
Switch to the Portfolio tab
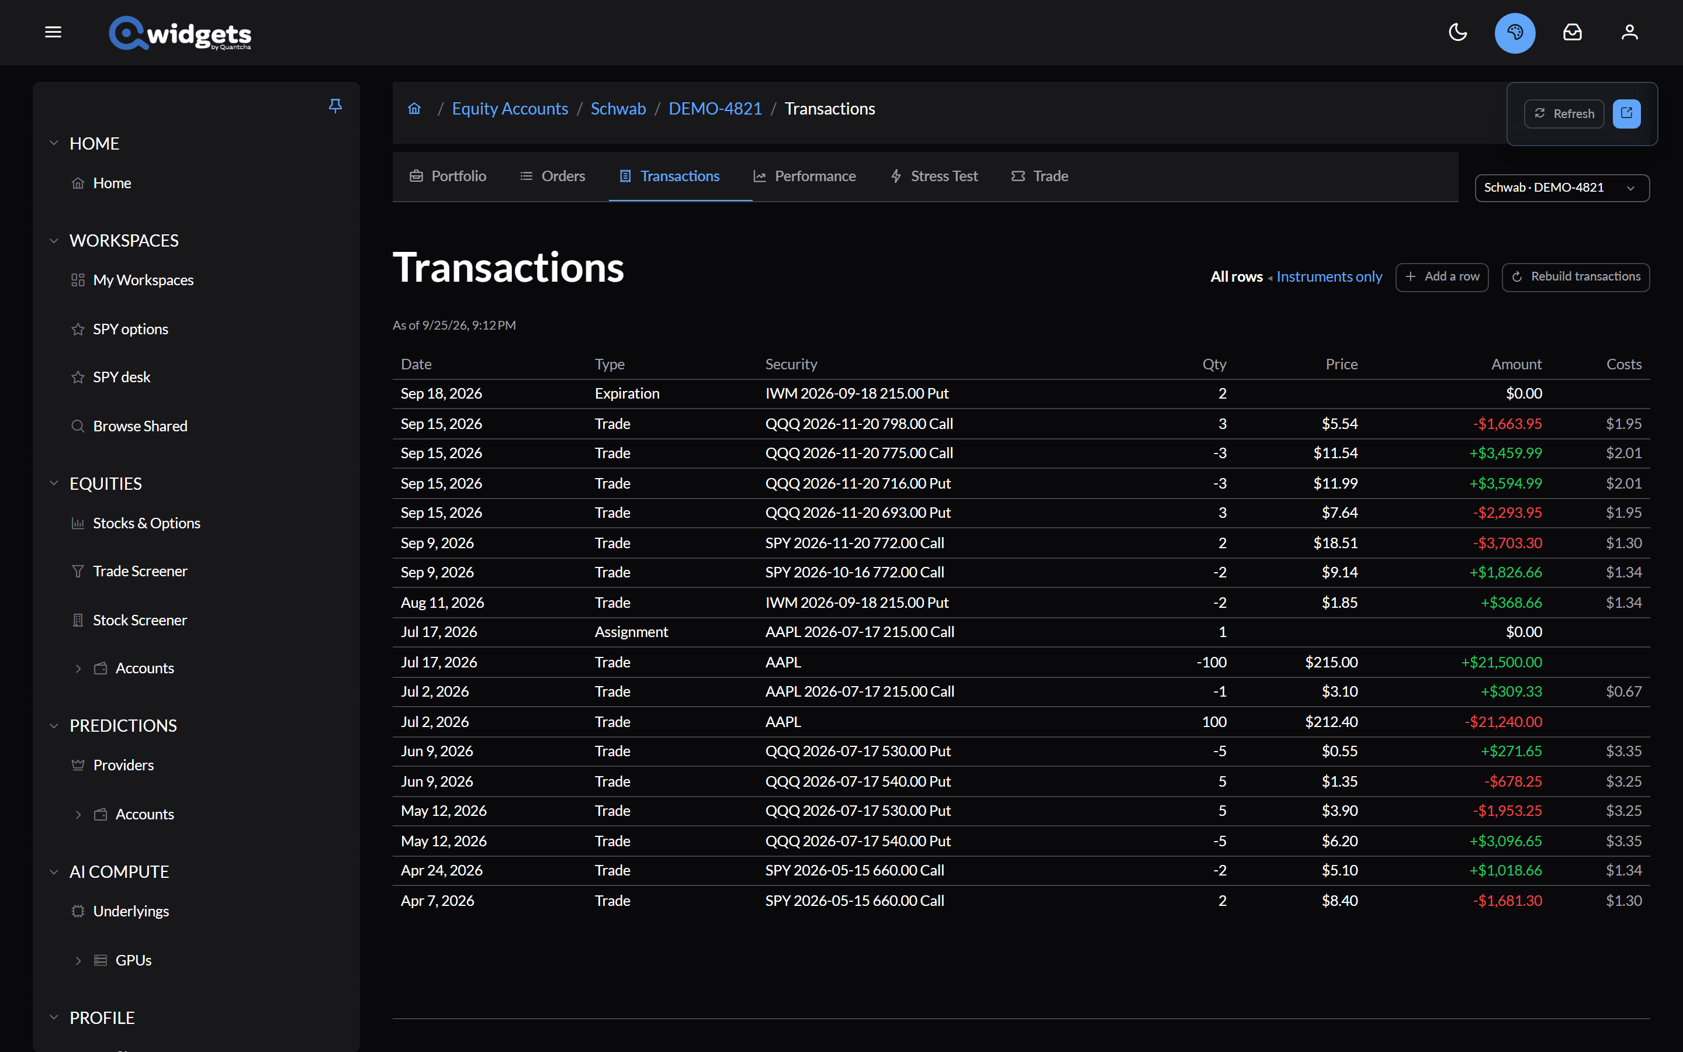tap(448, 176)
